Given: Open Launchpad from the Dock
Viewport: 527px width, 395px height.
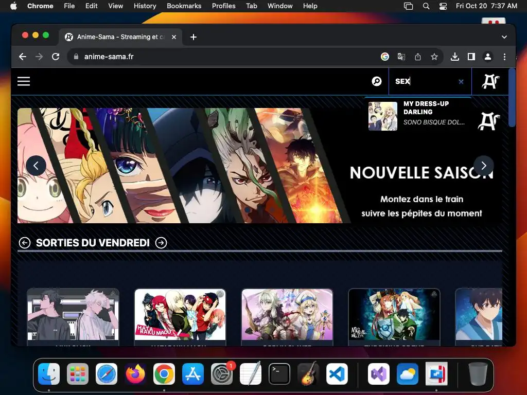Looking at the screenshot, I should (78, 373).
